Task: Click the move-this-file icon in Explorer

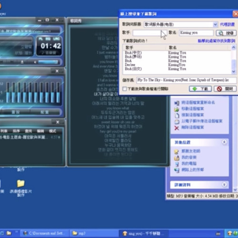Action: click(x=177, y=109)
